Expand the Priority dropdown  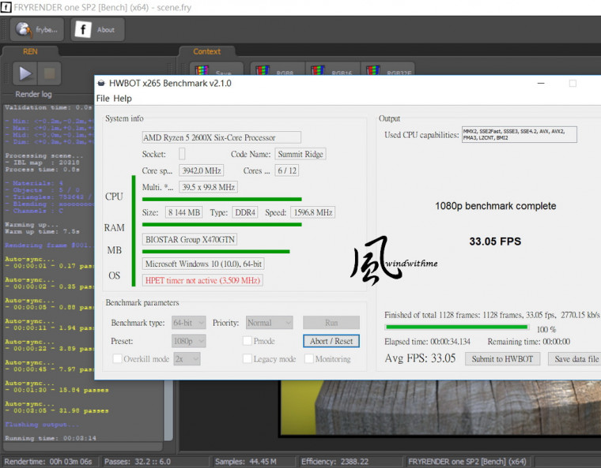click(x=269, y=323)
